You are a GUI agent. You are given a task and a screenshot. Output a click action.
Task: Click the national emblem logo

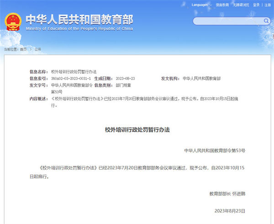(x=13, y=21)
